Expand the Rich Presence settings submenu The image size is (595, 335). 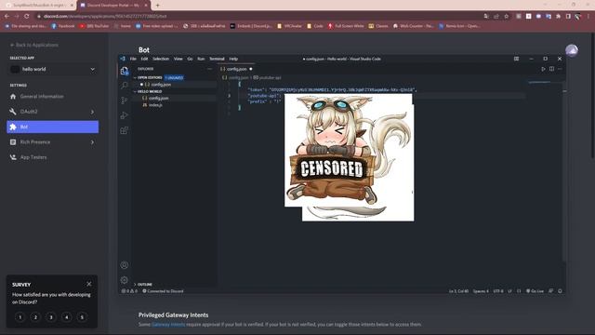coord(92,142)
